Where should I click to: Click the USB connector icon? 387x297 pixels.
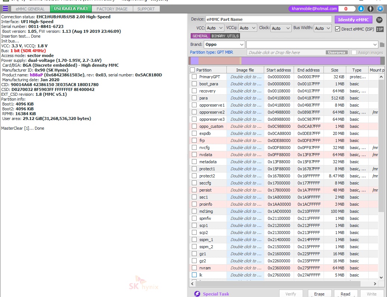click(370, 9)
